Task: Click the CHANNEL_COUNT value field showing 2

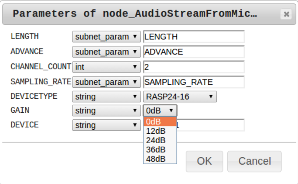Action: [193, 67]
